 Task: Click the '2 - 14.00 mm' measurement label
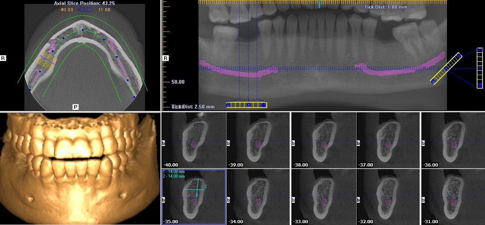[x=174, y=176]
